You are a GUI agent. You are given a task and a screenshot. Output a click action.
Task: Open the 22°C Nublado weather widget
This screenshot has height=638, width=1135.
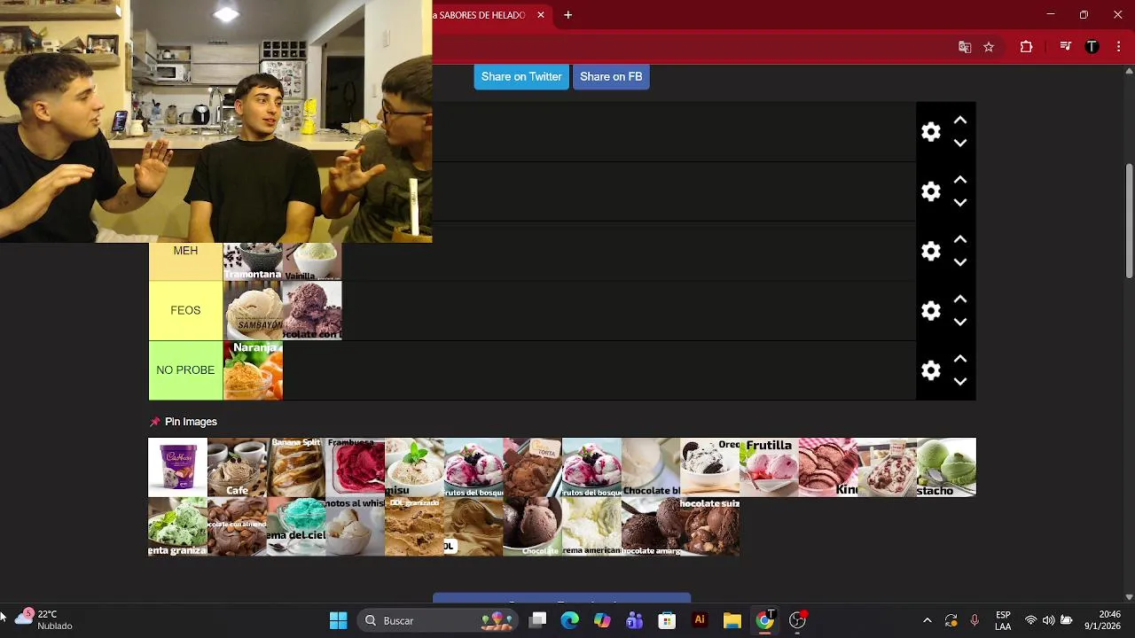click(42, 620)
